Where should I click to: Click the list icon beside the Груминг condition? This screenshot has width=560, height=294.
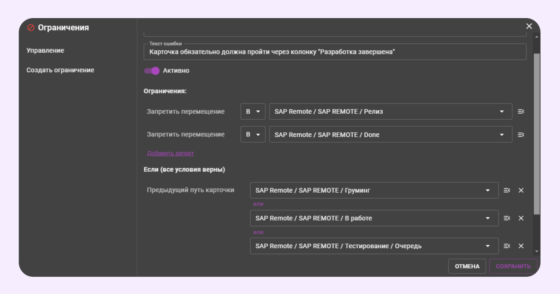click(507, 191)
